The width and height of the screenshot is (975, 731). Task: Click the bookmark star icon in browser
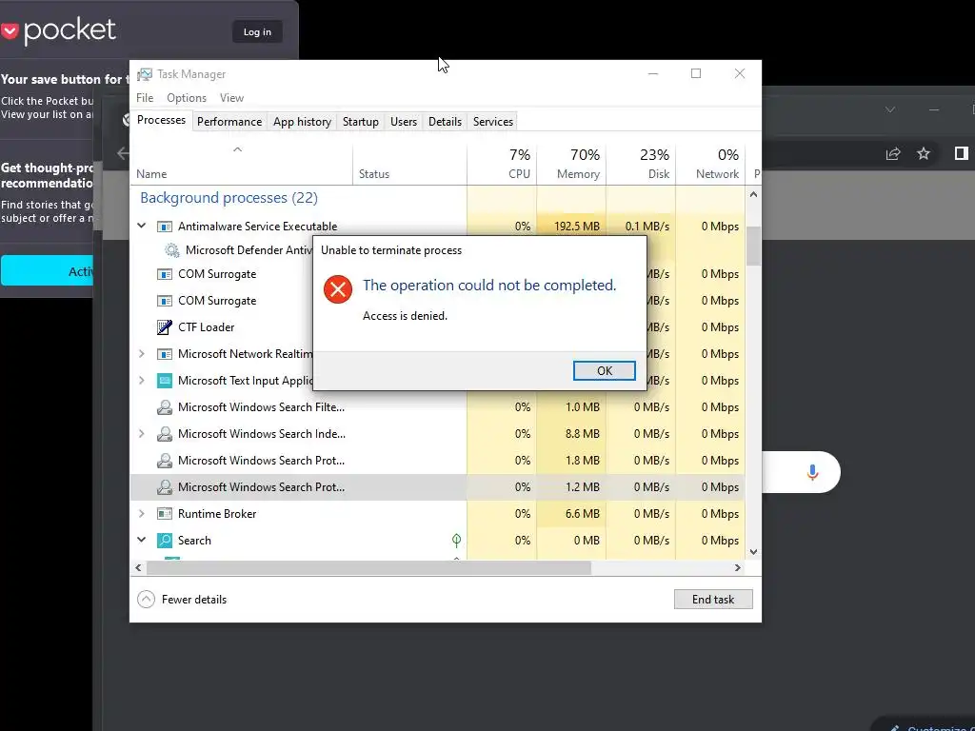point(924,153)
